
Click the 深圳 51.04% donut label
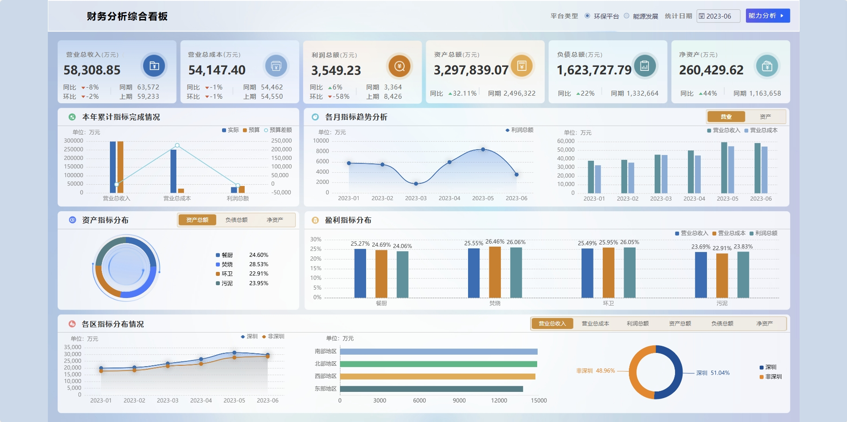click(x=713, y=373)
